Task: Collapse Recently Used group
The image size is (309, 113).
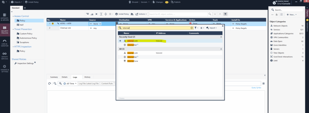Action: (x=221, y=37)
